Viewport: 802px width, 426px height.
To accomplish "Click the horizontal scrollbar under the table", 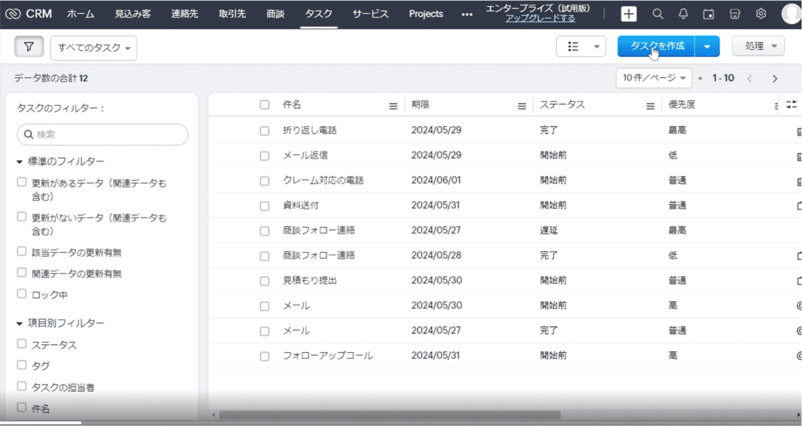I will (389, 415).
